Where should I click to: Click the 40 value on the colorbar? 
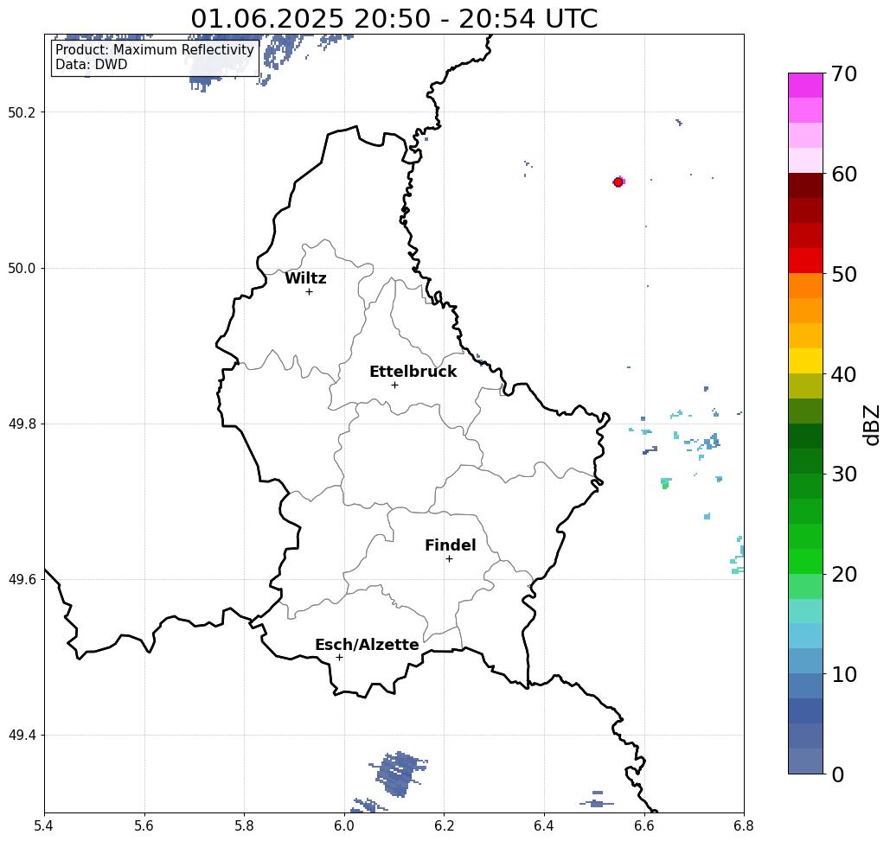click(x=844, y=374)
